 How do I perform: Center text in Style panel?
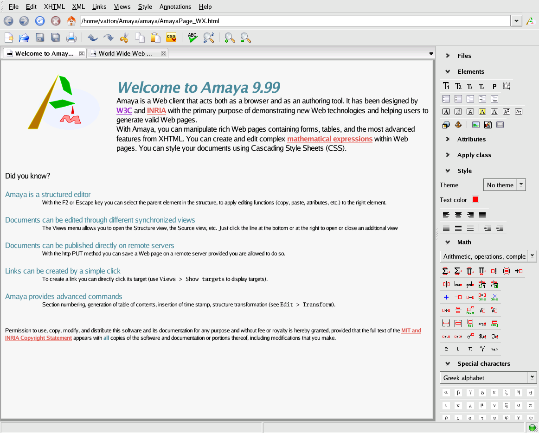click(x=458, y=215)
